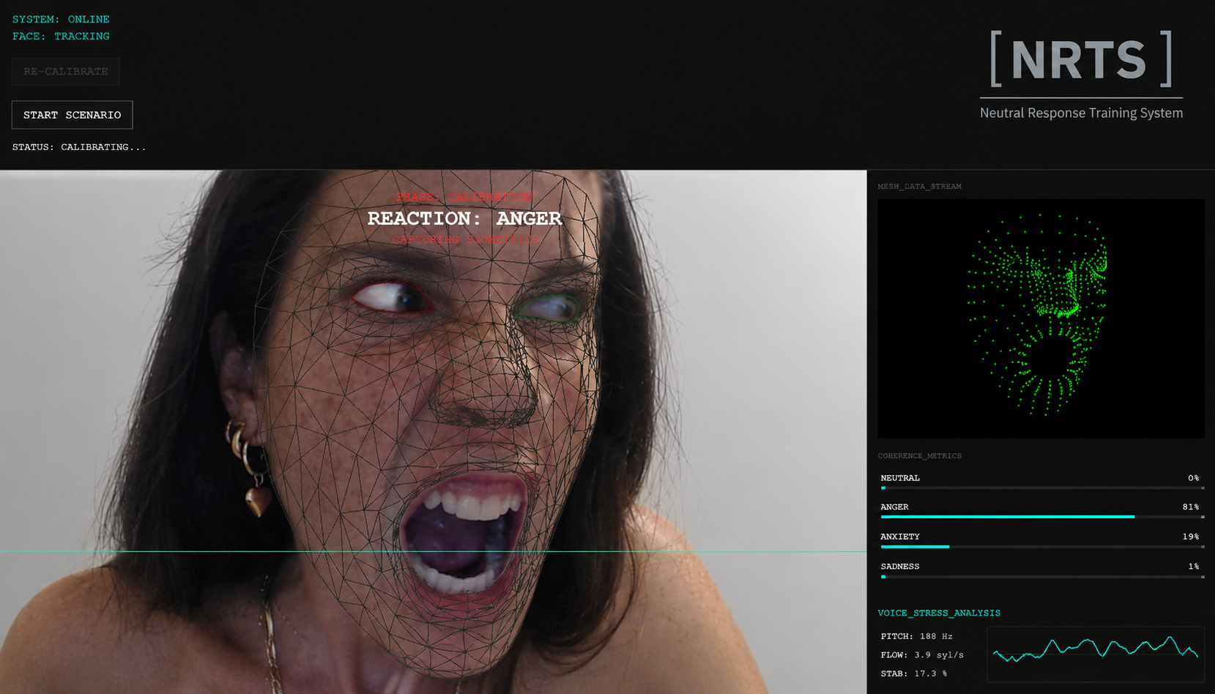Click the 'PHASE: CALIBRATION' overlay text
1215x694 pixels.
coord(464,197)
